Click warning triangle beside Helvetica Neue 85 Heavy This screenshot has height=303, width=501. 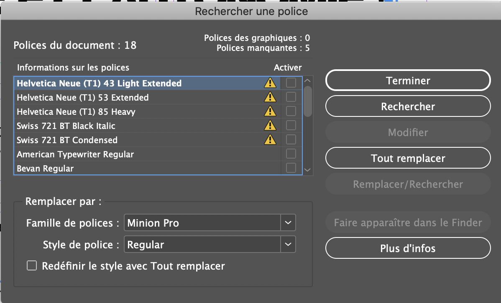coord(270,111)
